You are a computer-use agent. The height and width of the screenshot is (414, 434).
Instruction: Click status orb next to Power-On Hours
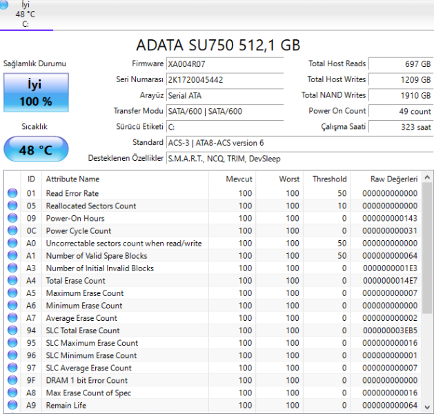[12, 218]
